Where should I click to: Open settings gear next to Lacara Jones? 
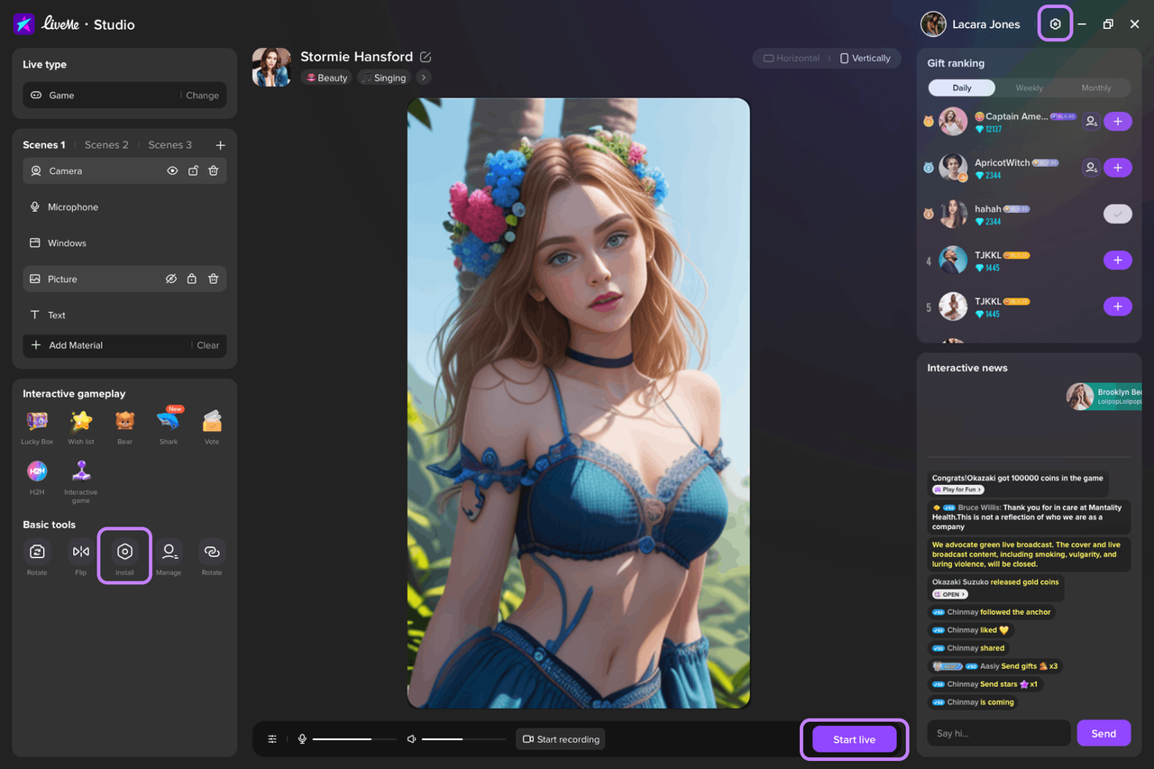(x=1055, y=24)
